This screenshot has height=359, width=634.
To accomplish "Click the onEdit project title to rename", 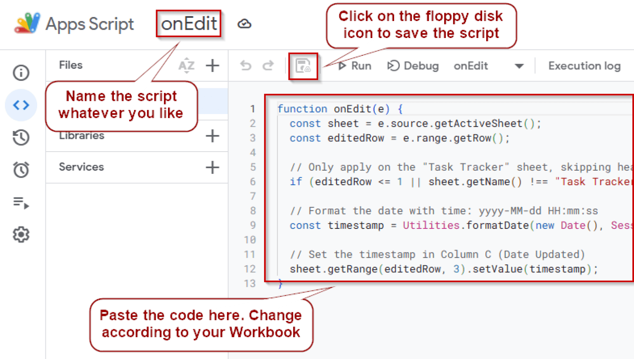I will pyautogui.click(x=189, y=24).
